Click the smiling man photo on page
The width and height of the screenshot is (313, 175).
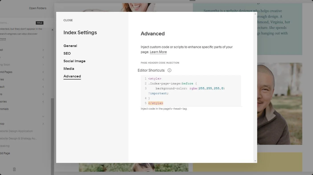click(280, 104)
